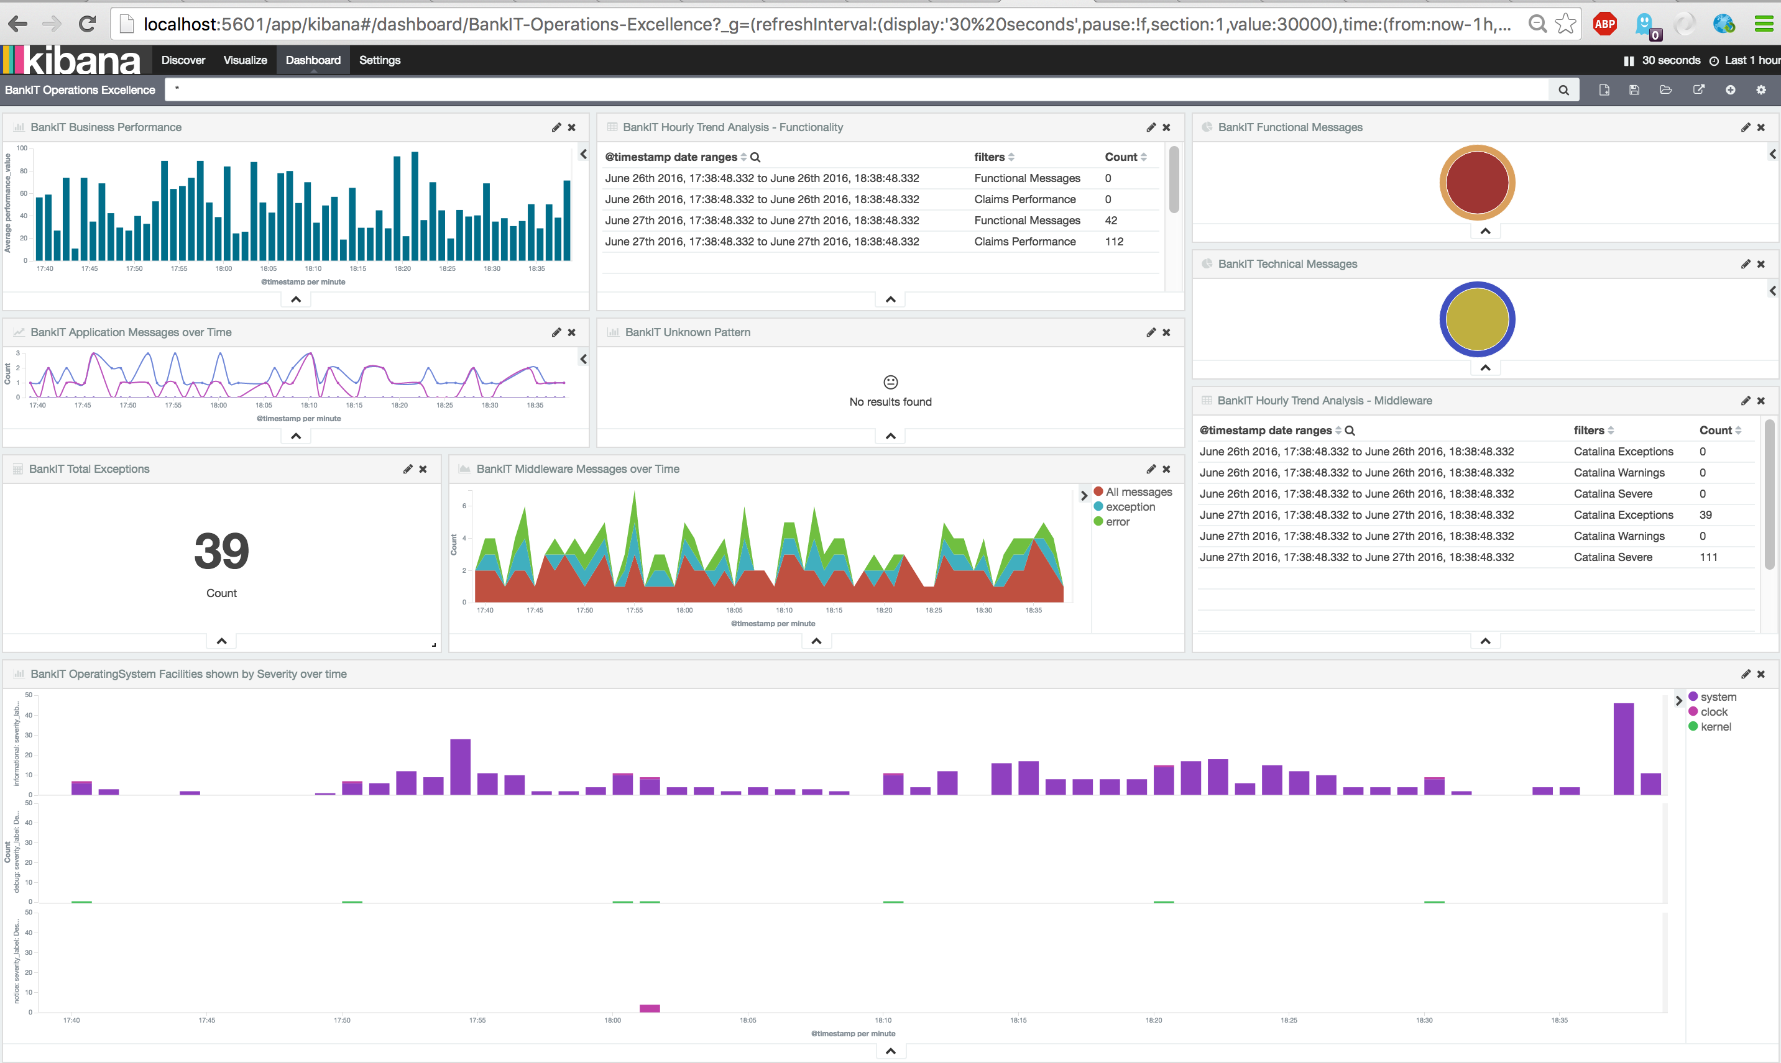The height and width of the screenshot is (1063, 1781).
Task: Expand spy panel under Technical Messages pie
Action: pyautogui.click(x=1486, y=368)
